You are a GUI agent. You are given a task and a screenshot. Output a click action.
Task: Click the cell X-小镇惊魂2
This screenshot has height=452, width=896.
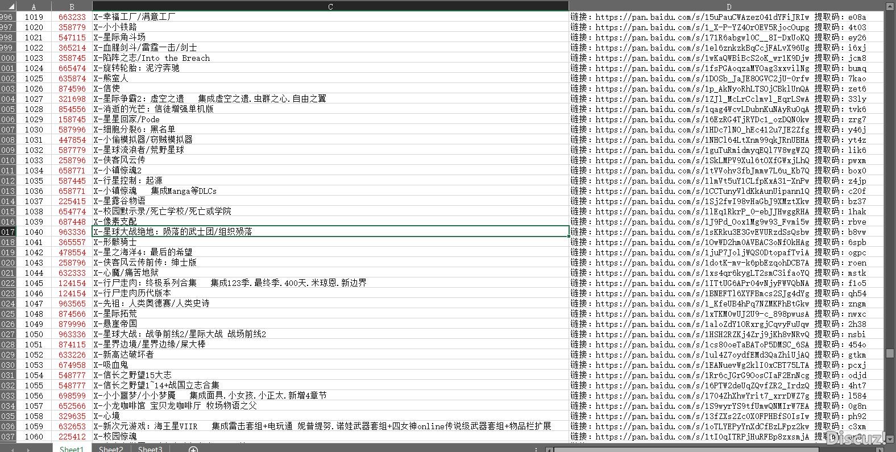click(x=330, y=171)
